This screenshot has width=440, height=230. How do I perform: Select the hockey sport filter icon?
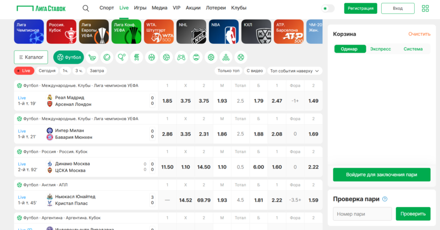[92, 57]
